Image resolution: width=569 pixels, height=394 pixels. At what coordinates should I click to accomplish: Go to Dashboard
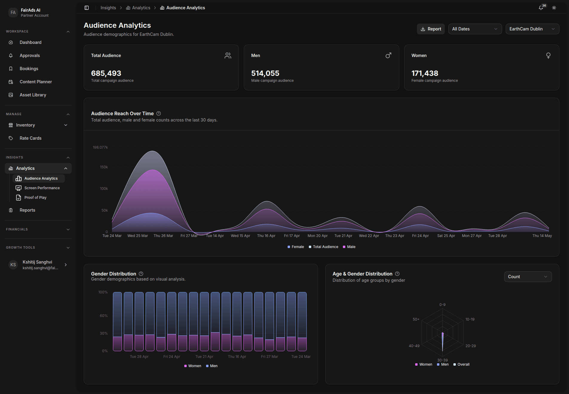pos(38,42)
